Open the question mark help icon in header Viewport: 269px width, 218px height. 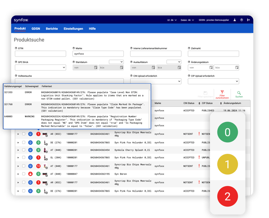coord(241,20)
